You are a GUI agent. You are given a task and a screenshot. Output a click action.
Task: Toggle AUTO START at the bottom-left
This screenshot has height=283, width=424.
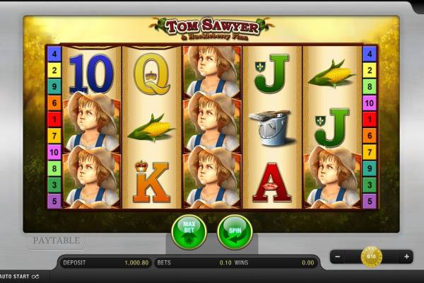(x=20, y=277)
